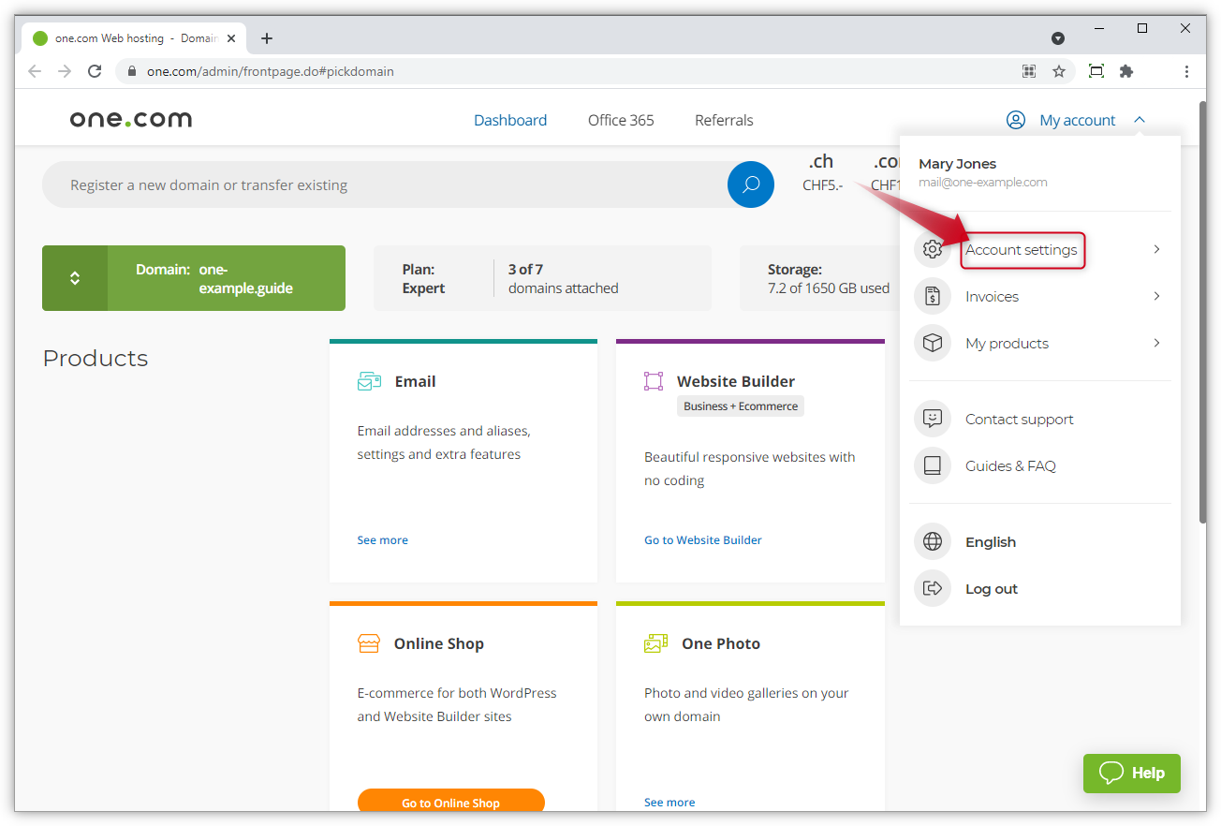
Task: Click the Contact support smiley icon
Action: coord(932,419)
